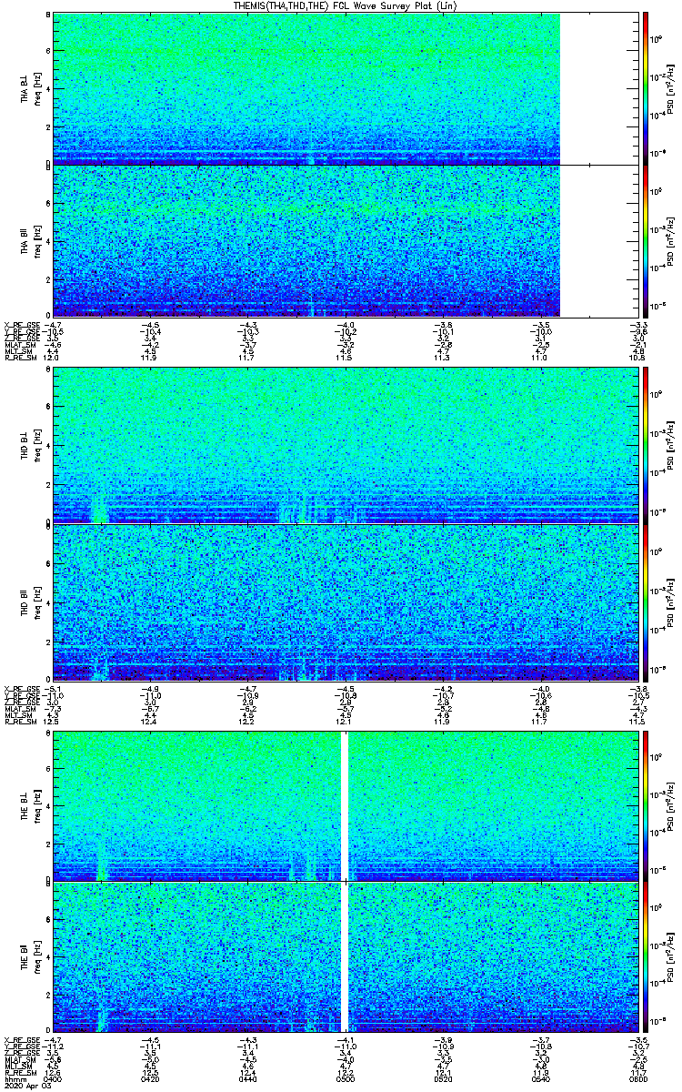Click the white data gap in THE B⊥ panel
The width and height of the screenshot is (682, 1092).
tap(345, 805)
